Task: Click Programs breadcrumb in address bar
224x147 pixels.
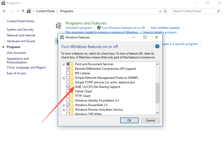Action: (x=67, y=11)
